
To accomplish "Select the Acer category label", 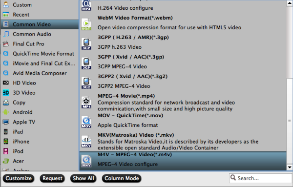I will click(x=18, y=161).
